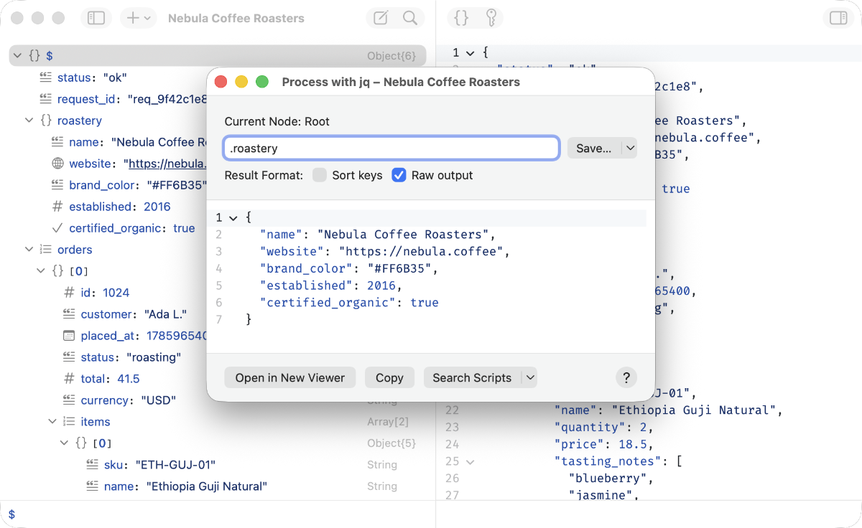The height and width of the screenshot is (528, 862).
Task: Open the Search Scripts dropdown arrow
Action: click(529, 377)
